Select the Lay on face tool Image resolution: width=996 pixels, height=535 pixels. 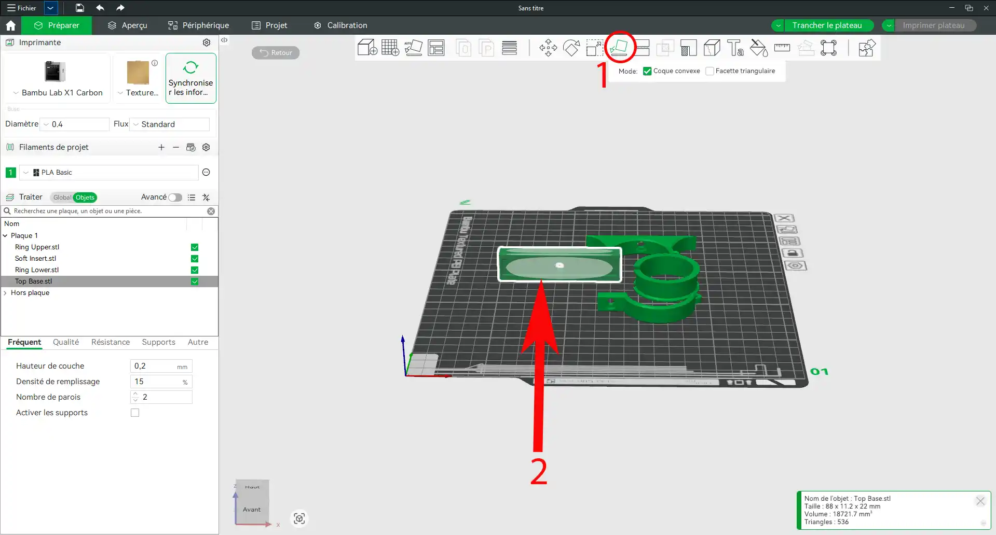619,48
